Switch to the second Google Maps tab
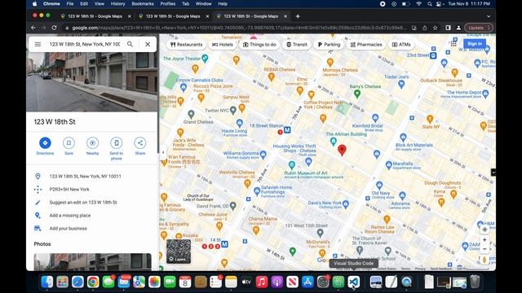522x293 pixels. 173,16
